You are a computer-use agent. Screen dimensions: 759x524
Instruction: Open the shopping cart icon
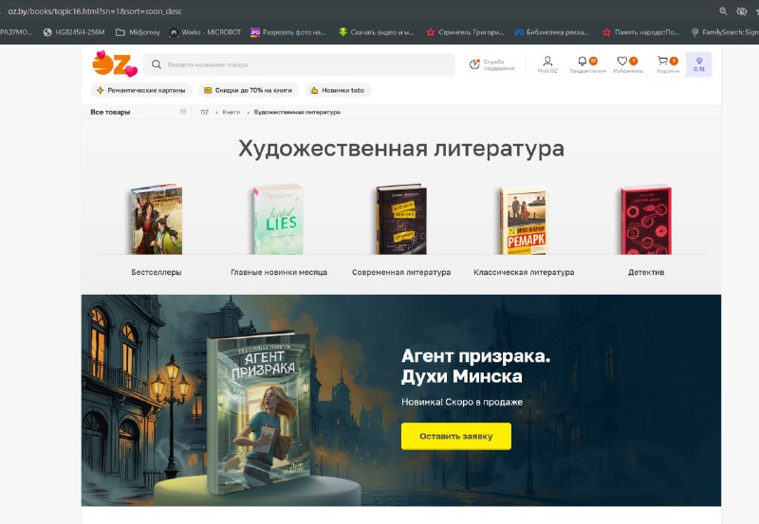pos(662,61)
